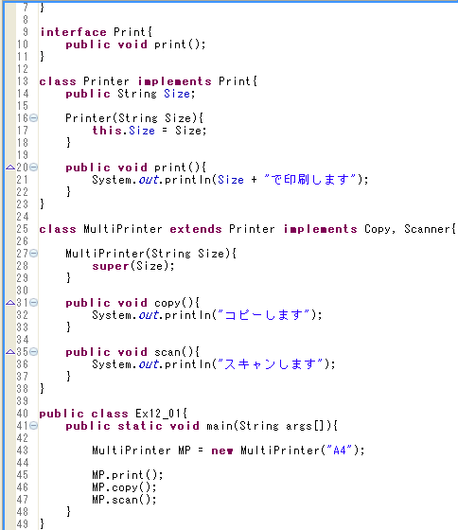Click the override marker triangle on line 35
This screenshot has width=458, height=530.
10,351
